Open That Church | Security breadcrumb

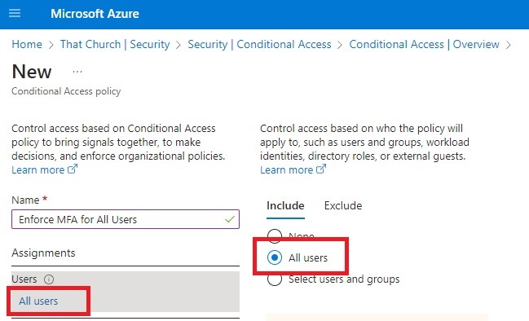pyautogui.click(x=115, y=44)
